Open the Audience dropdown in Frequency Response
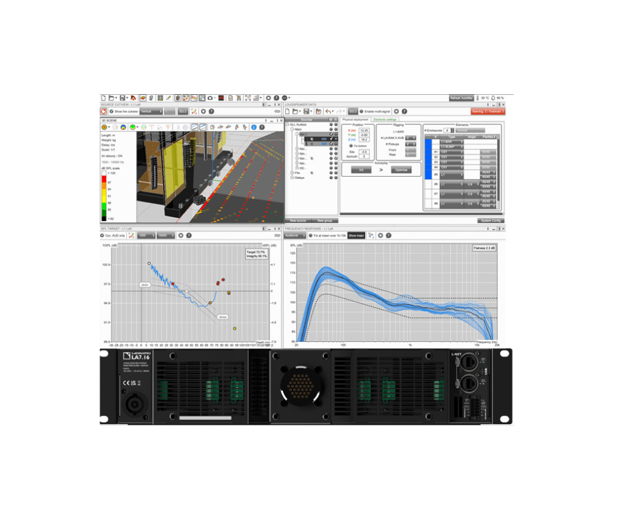The height and width of the screenshot is (520, 618). point(295,235)
